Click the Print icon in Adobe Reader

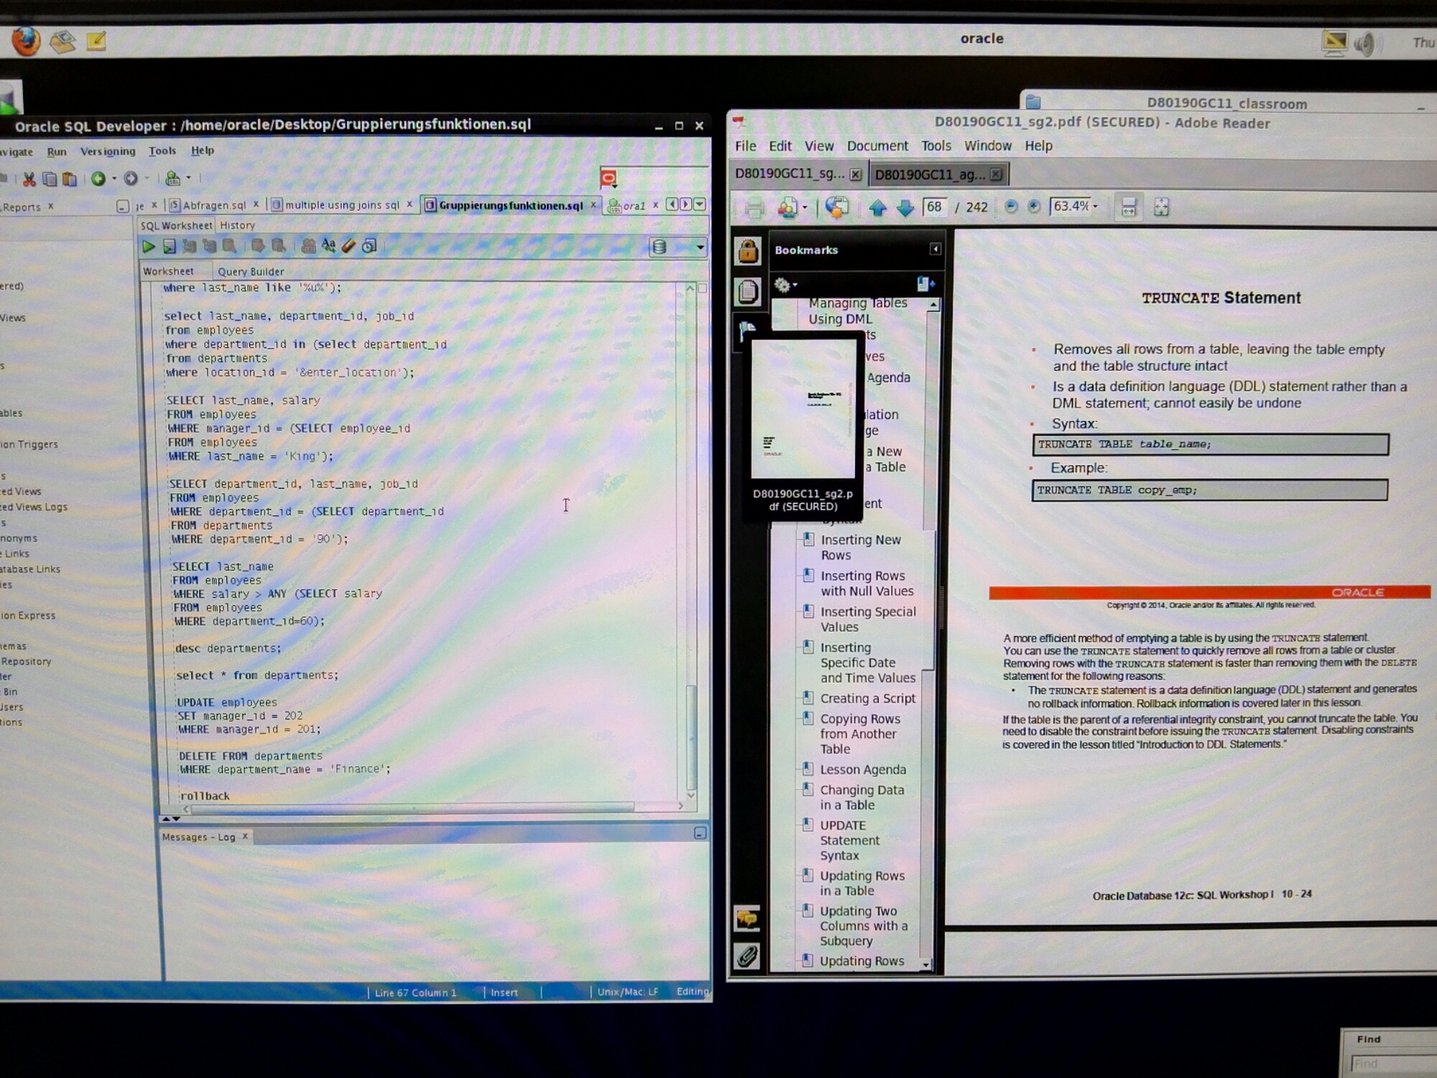click(754, 208)
